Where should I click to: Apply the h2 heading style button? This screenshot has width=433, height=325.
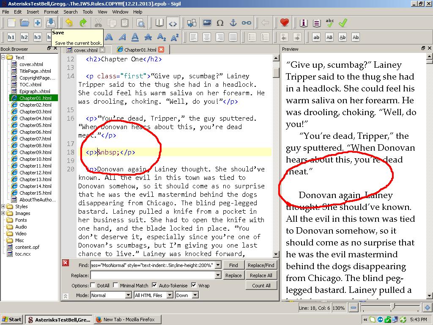click(25, 37)
